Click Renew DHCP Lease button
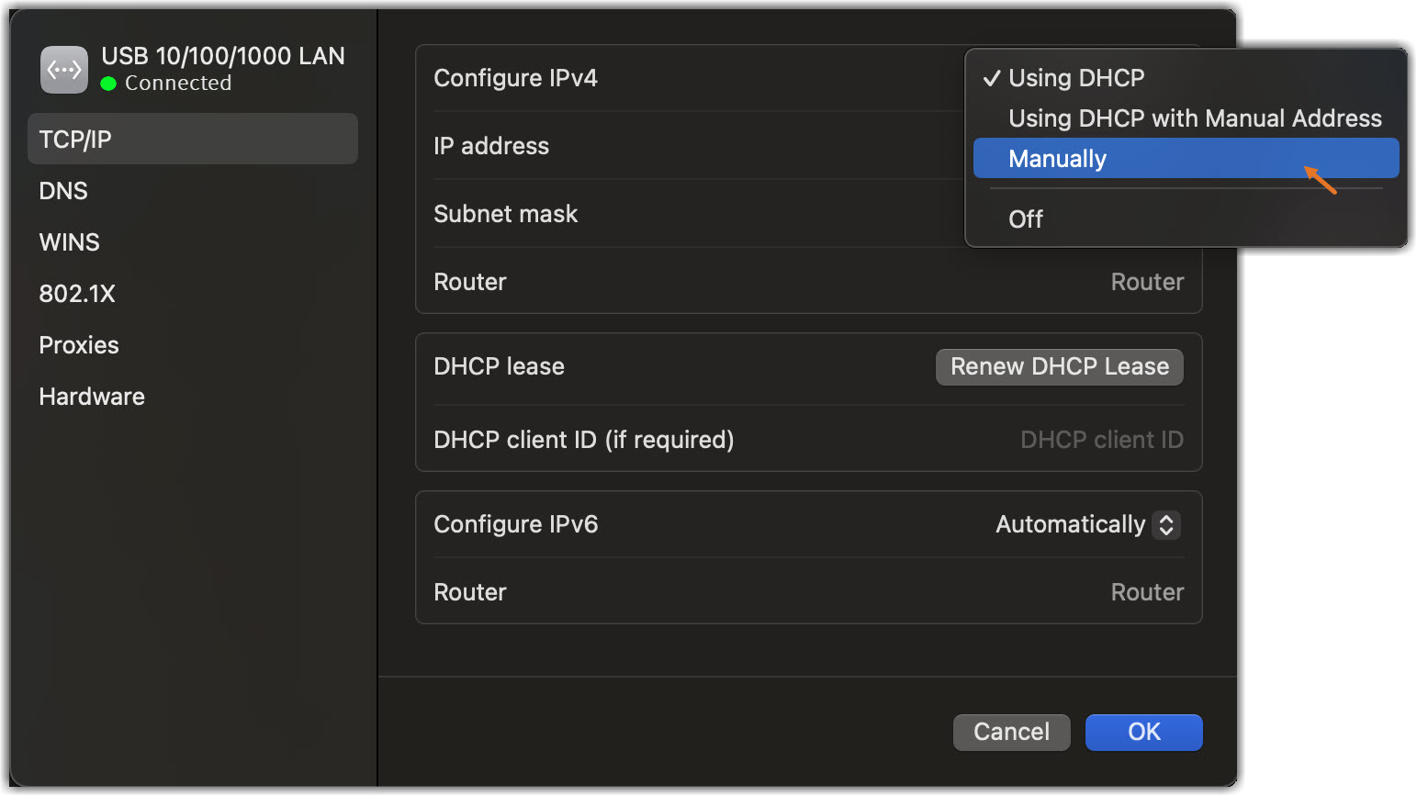1417x796 pixels. coord(1059,366)
